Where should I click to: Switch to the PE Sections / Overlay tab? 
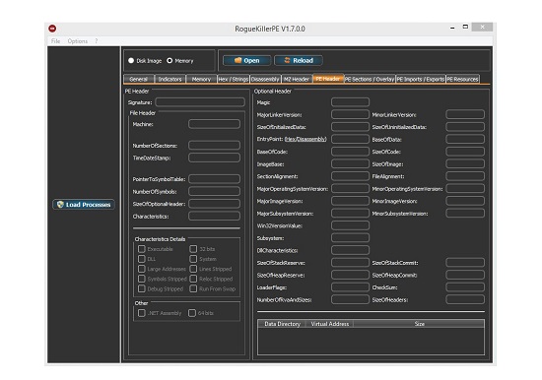click(x=370, y=79)
